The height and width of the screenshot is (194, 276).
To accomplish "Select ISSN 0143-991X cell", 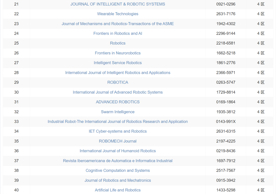I will coord(226,121).
